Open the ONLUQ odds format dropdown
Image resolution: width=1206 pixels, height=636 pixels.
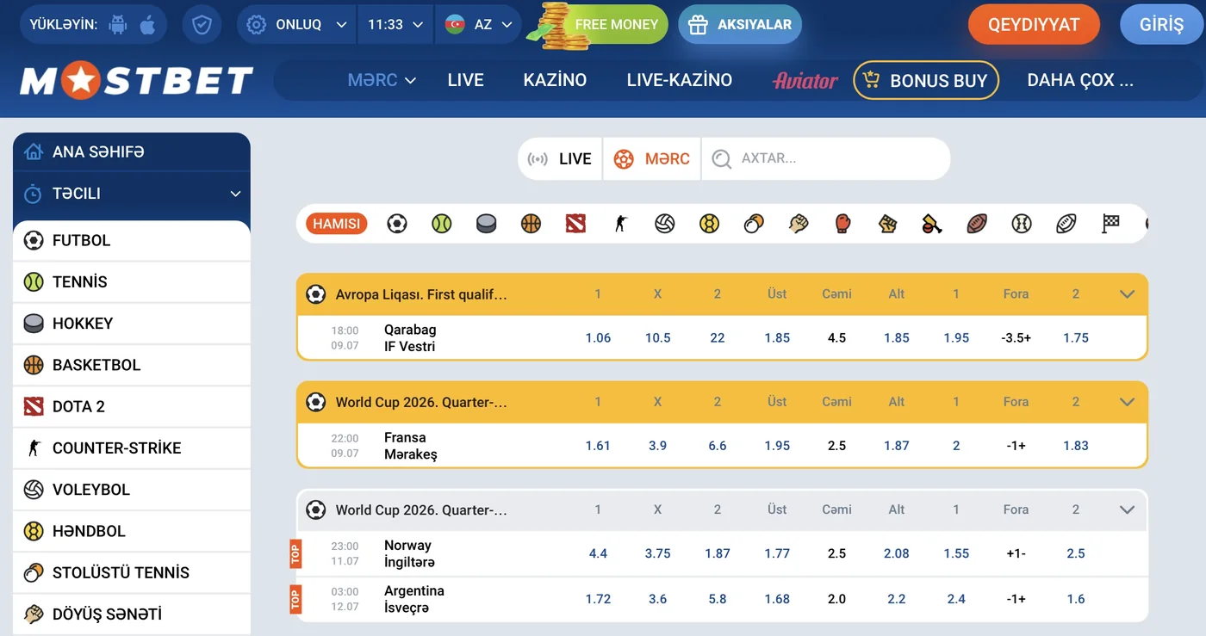297,24
